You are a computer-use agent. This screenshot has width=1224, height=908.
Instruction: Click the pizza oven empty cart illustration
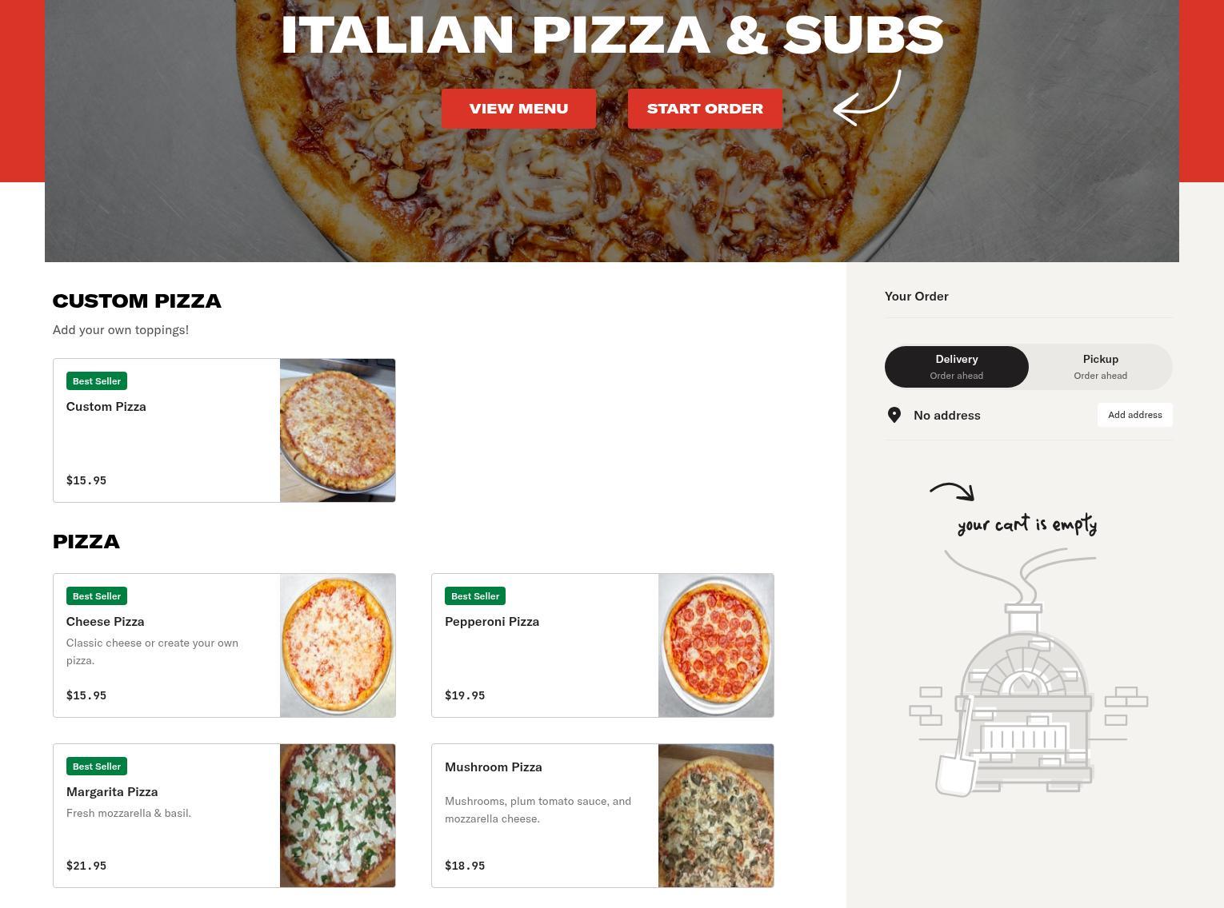pos(1028,672)
